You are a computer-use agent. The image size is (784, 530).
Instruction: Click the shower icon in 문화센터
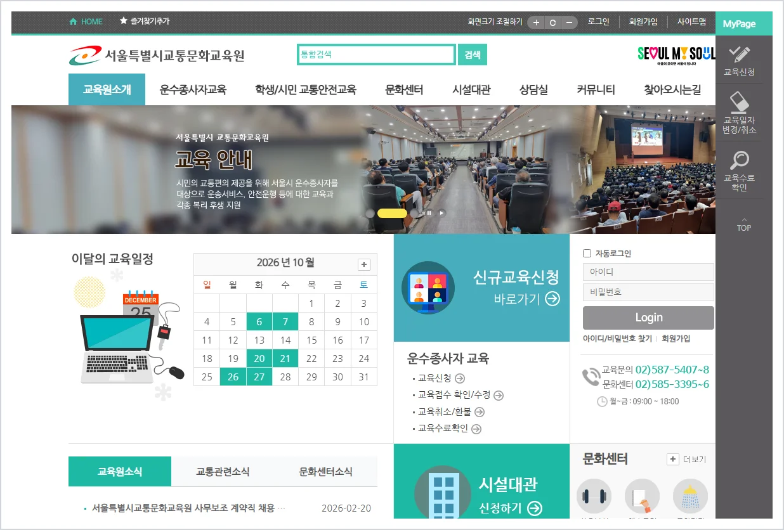[690, 496]
